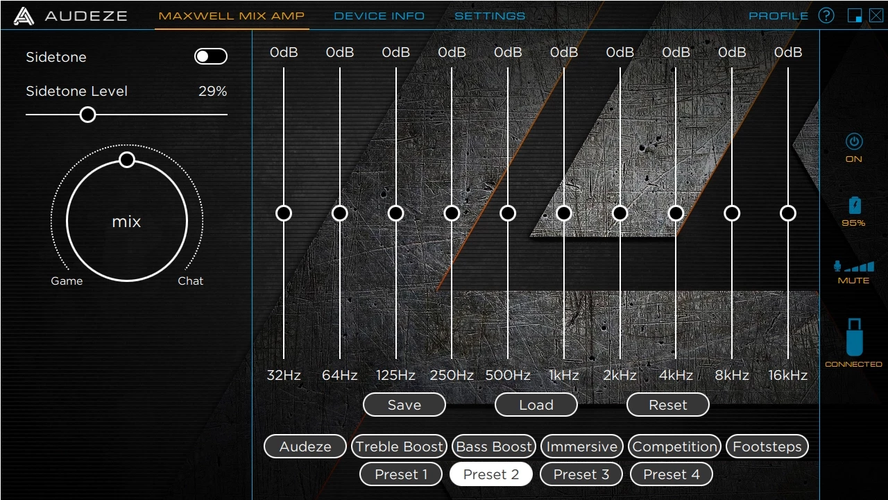Click the 0dB value above 16kHz
The height and width of the screenshot is (500, 888).
click(788, 53)
